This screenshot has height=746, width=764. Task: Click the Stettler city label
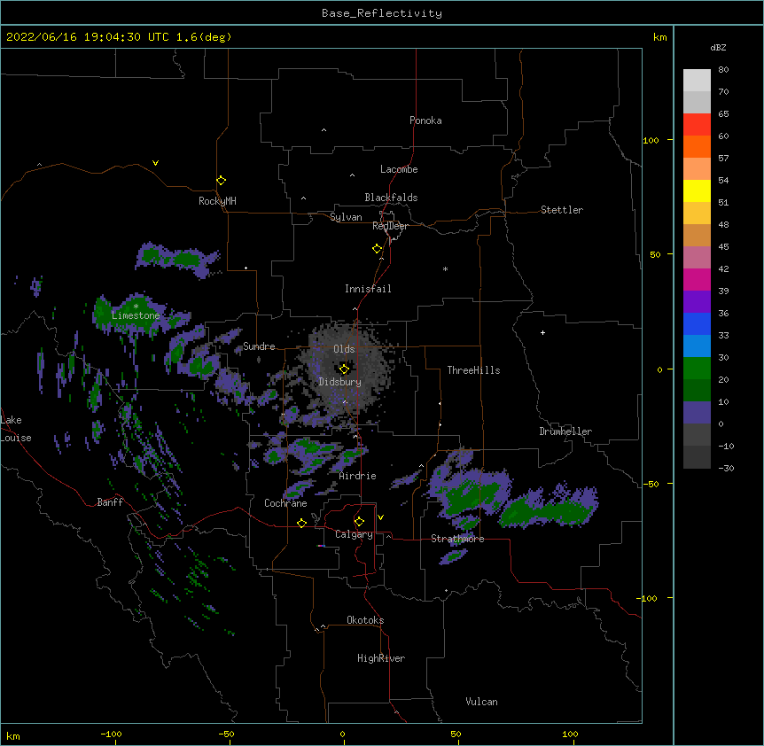[562, 210]
